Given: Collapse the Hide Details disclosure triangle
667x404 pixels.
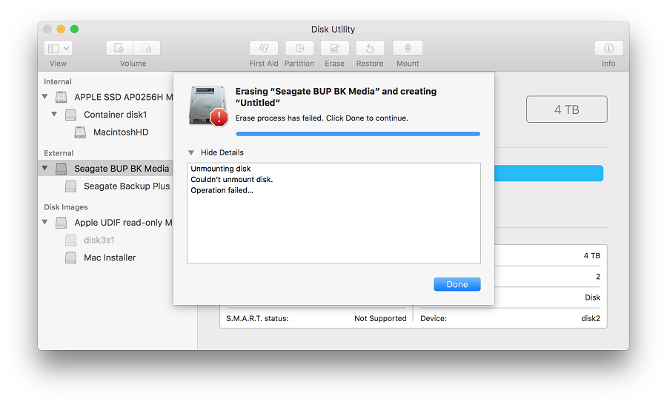Looking at the screenshot, I should coord(191,152).
